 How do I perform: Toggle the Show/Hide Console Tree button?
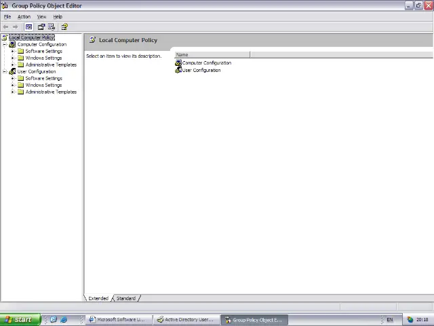pos(28,27)
